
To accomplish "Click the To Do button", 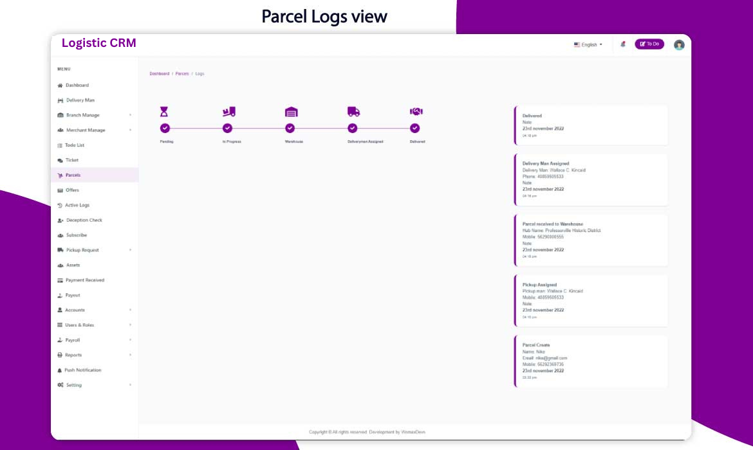I will coord(649,44).
